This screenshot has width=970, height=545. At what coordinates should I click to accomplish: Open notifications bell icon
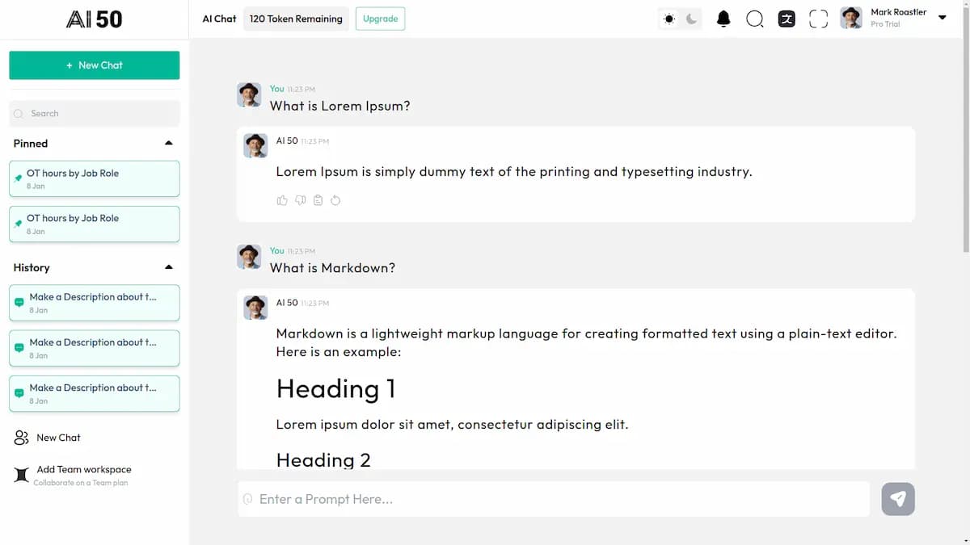[x=723, y=19]
